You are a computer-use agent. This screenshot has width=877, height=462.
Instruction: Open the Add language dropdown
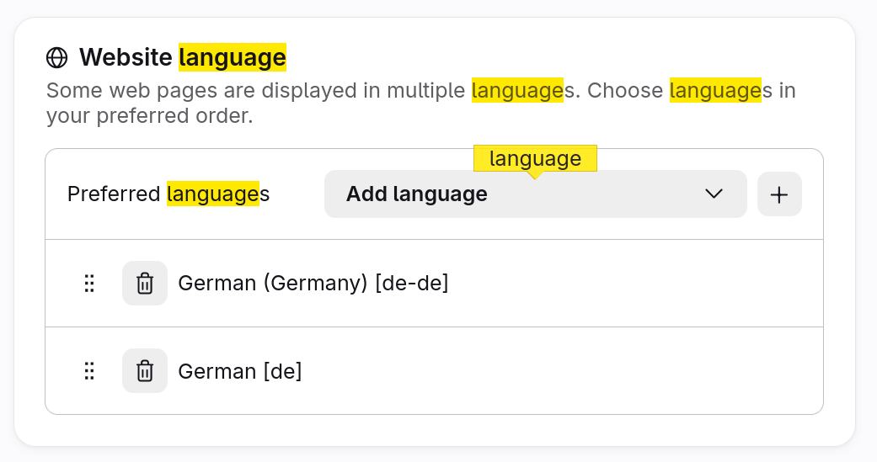point(535,194)
